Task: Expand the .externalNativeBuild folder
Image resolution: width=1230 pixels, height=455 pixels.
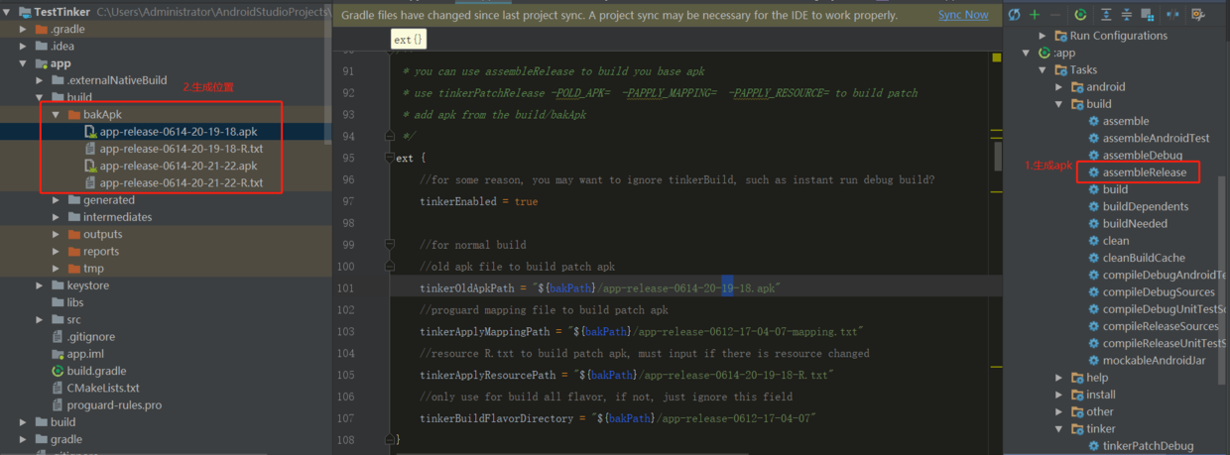Action: 40,80
